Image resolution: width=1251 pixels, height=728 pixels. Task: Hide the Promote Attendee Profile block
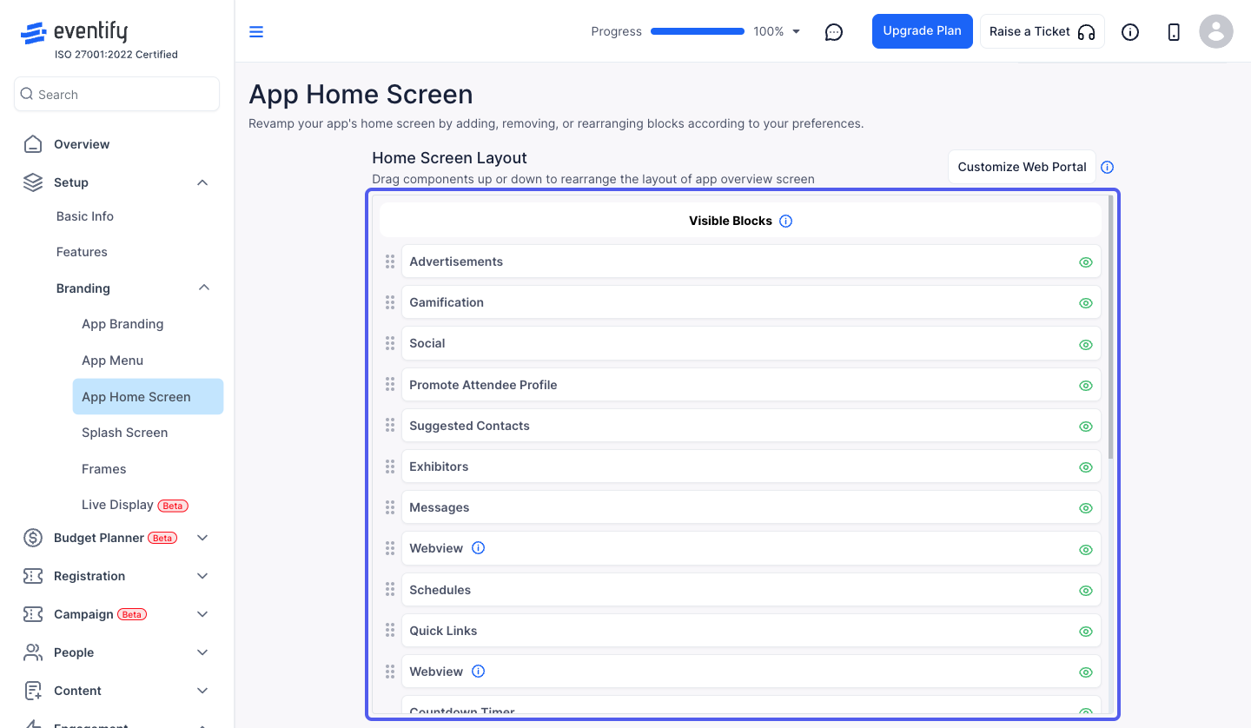point(1085,386)
